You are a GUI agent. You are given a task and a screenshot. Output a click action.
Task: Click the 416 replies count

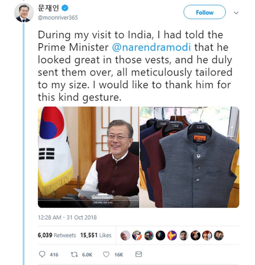point(54,255)
